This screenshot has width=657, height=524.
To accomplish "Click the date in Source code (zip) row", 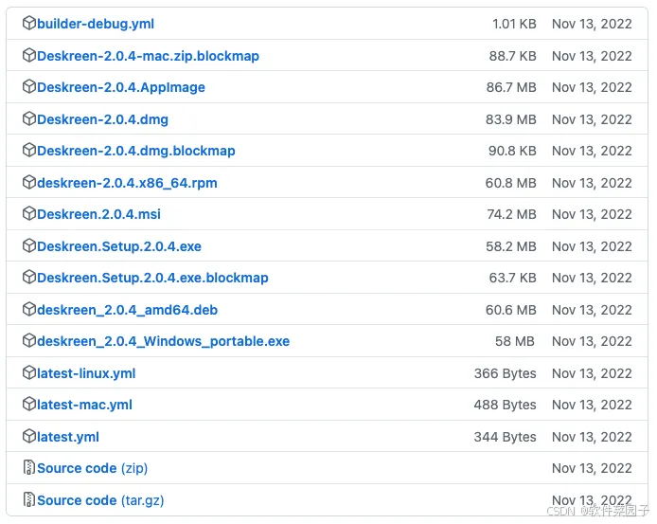I will point(592,468).
